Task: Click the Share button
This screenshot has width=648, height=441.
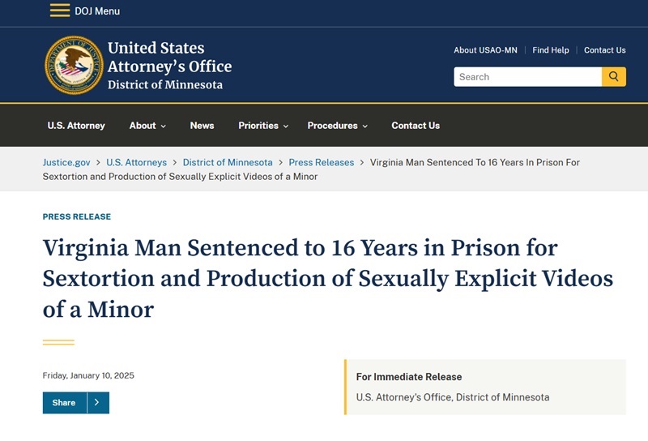Action: tap(64, 403)
